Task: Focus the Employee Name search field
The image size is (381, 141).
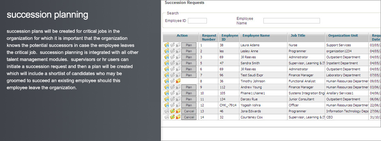Action: tap(292, 21)
